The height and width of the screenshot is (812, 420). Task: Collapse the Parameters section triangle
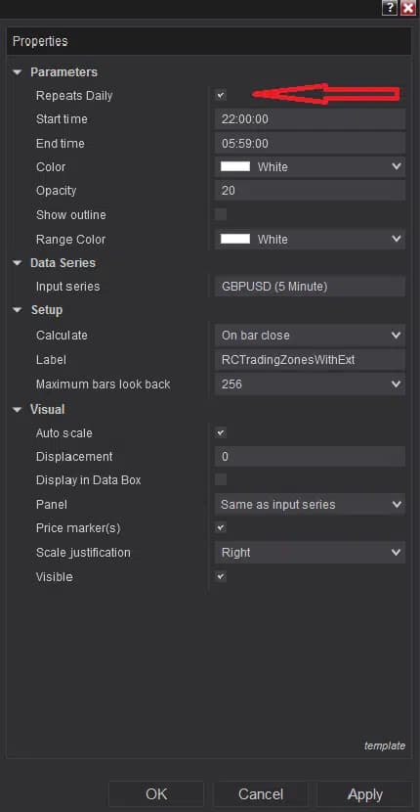[x=19, y=72]
